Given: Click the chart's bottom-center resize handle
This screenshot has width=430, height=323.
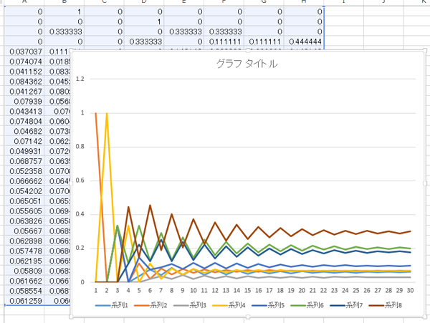Looking at the screenshot, I should tap(248, 317).
